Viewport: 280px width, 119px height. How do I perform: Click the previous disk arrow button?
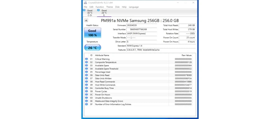click(86, 20)
